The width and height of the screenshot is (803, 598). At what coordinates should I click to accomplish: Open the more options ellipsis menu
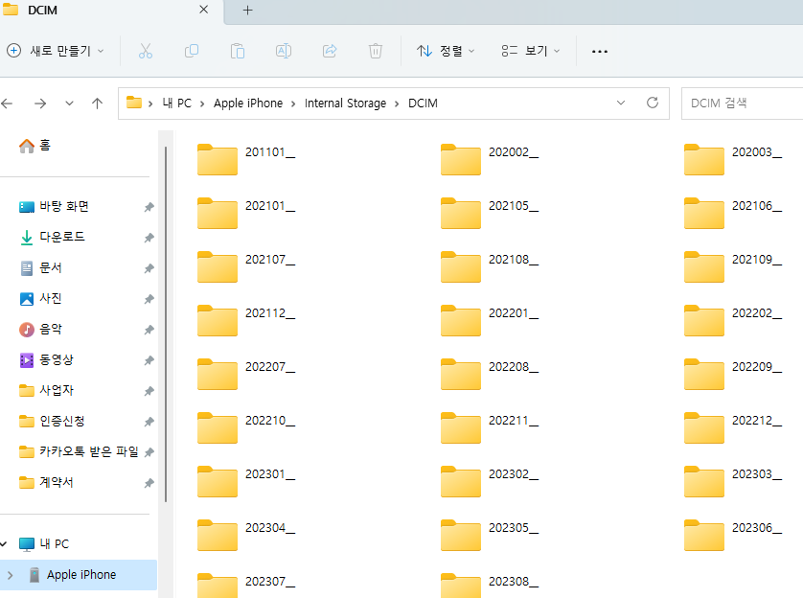pos(600,52)
